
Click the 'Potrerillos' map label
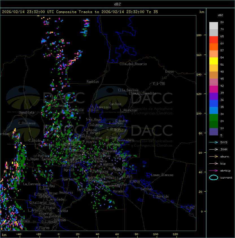coord(47,156)
